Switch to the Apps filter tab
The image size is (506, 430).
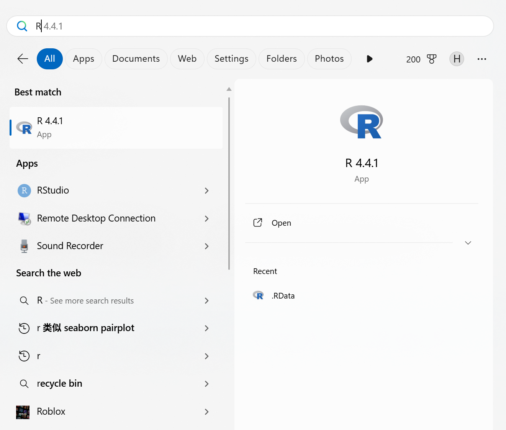pyautogui.click(x=84, y=59)
